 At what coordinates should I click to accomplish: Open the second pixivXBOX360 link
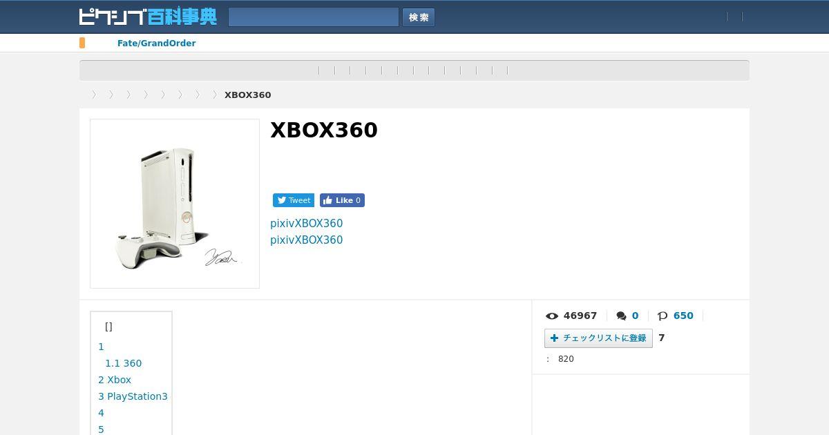pyautogui.click(x=306, y=240)
